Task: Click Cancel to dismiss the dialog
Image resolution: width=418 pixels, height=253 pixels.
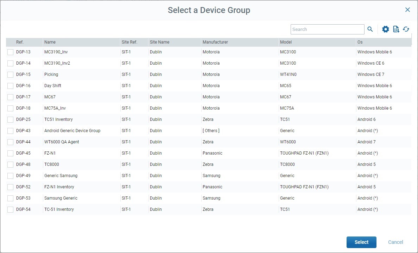Action: point(395,242)
